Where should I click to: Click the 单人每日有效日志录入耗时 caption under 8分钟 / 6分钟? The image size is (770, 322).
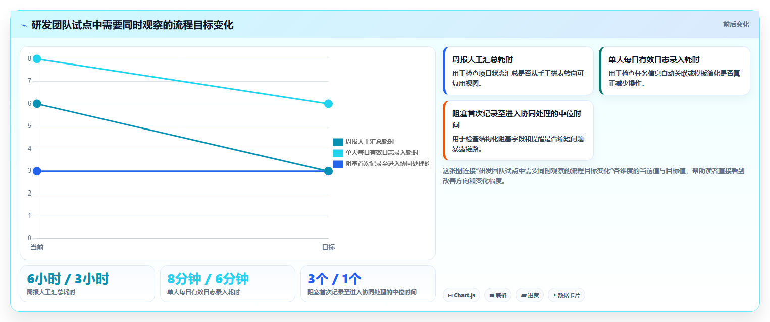pos(203,292)
